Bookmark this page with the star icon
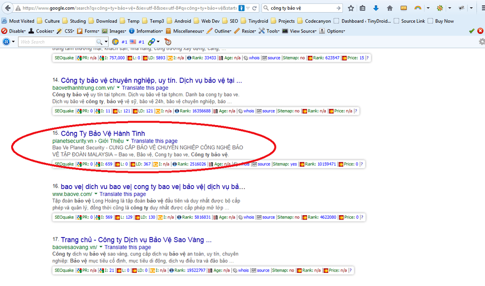 (351, 8)
